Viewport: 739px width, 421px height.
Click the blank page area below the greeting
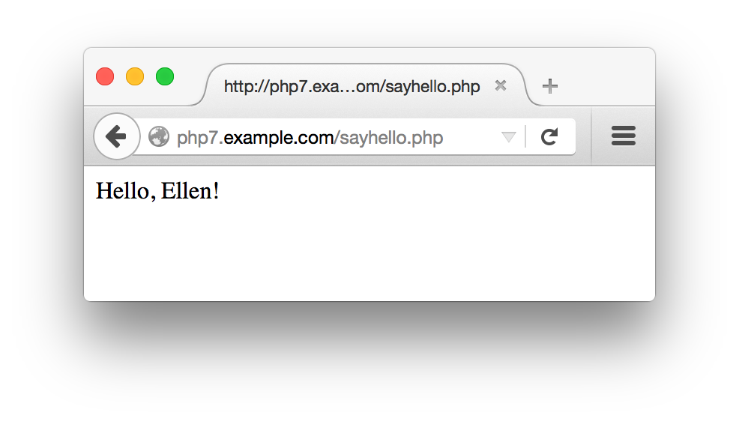click(x=369, y=255)
